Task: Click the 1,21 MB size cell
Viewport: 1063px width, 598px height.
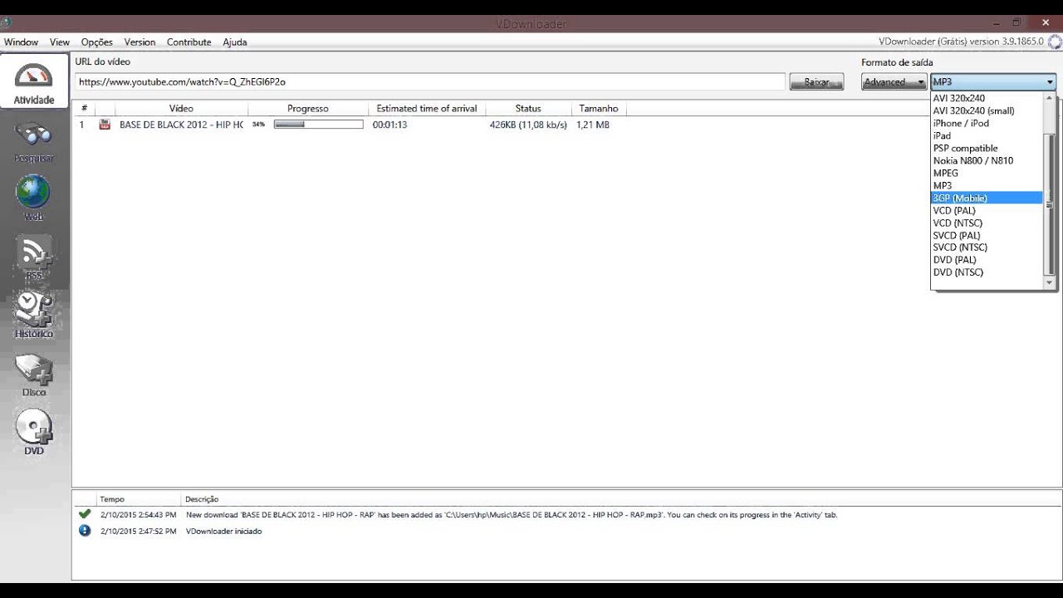Action: [x=593, y=125]
